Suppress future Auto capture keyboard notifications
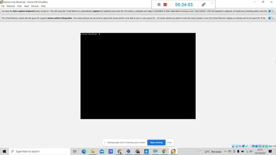 273,11
